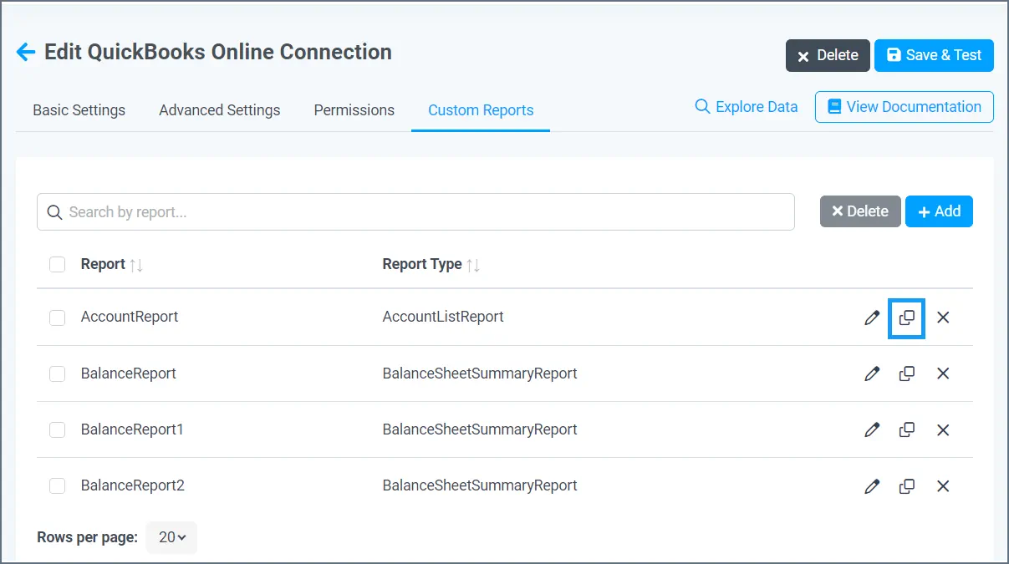Click the Save & Test button
The image size is (1009, 564).
click(934, 55)
